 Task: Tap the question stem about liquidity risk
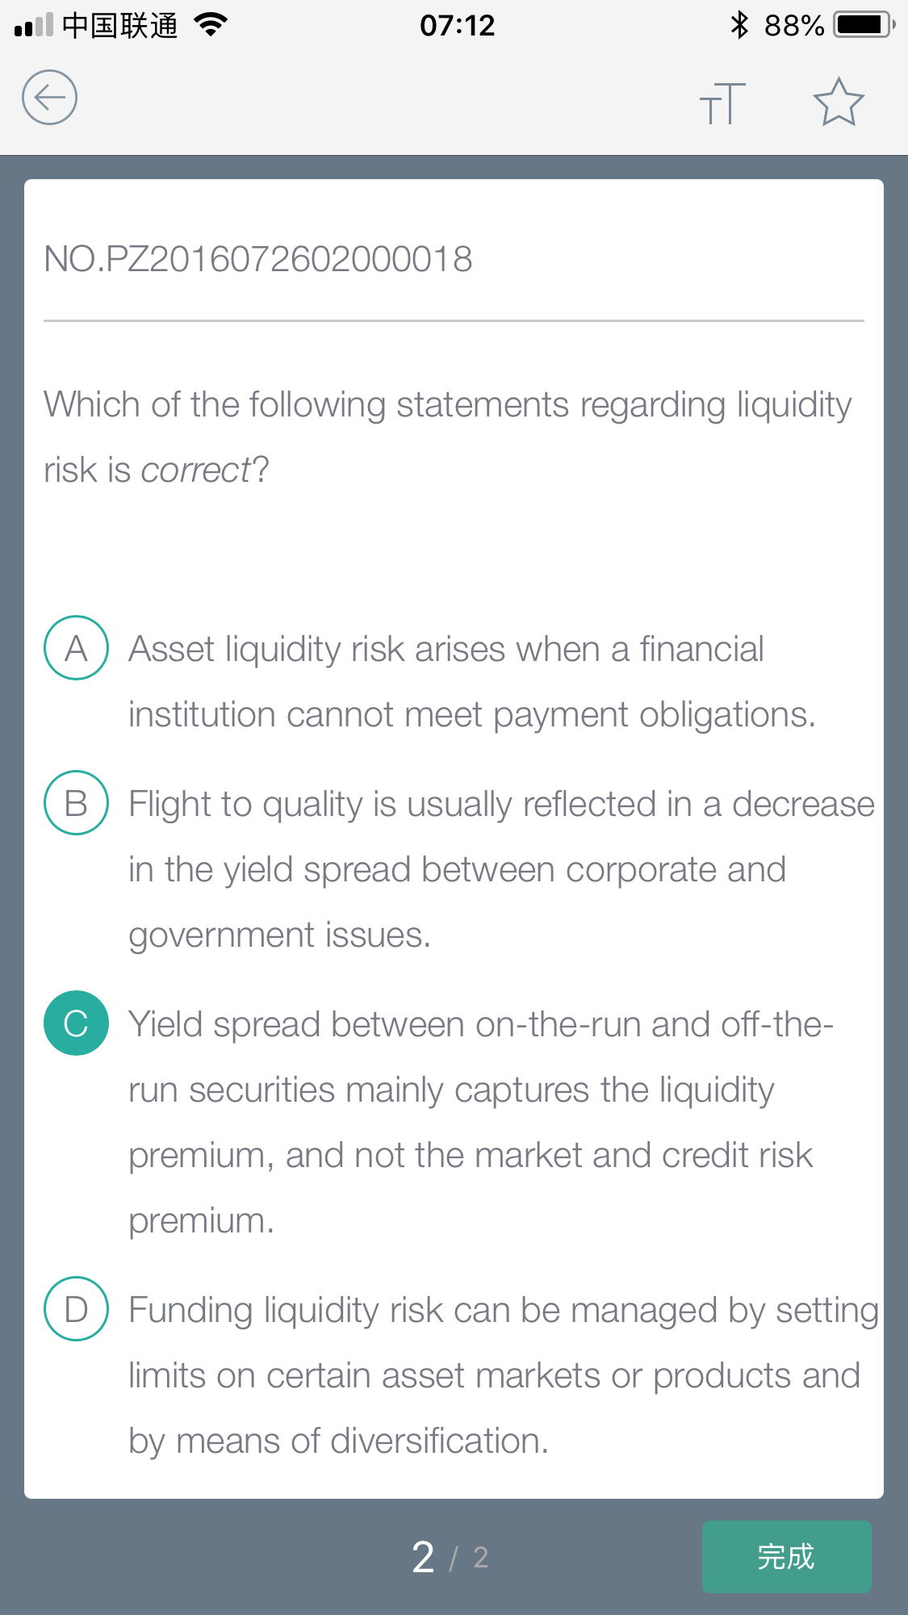pos(448,437)
